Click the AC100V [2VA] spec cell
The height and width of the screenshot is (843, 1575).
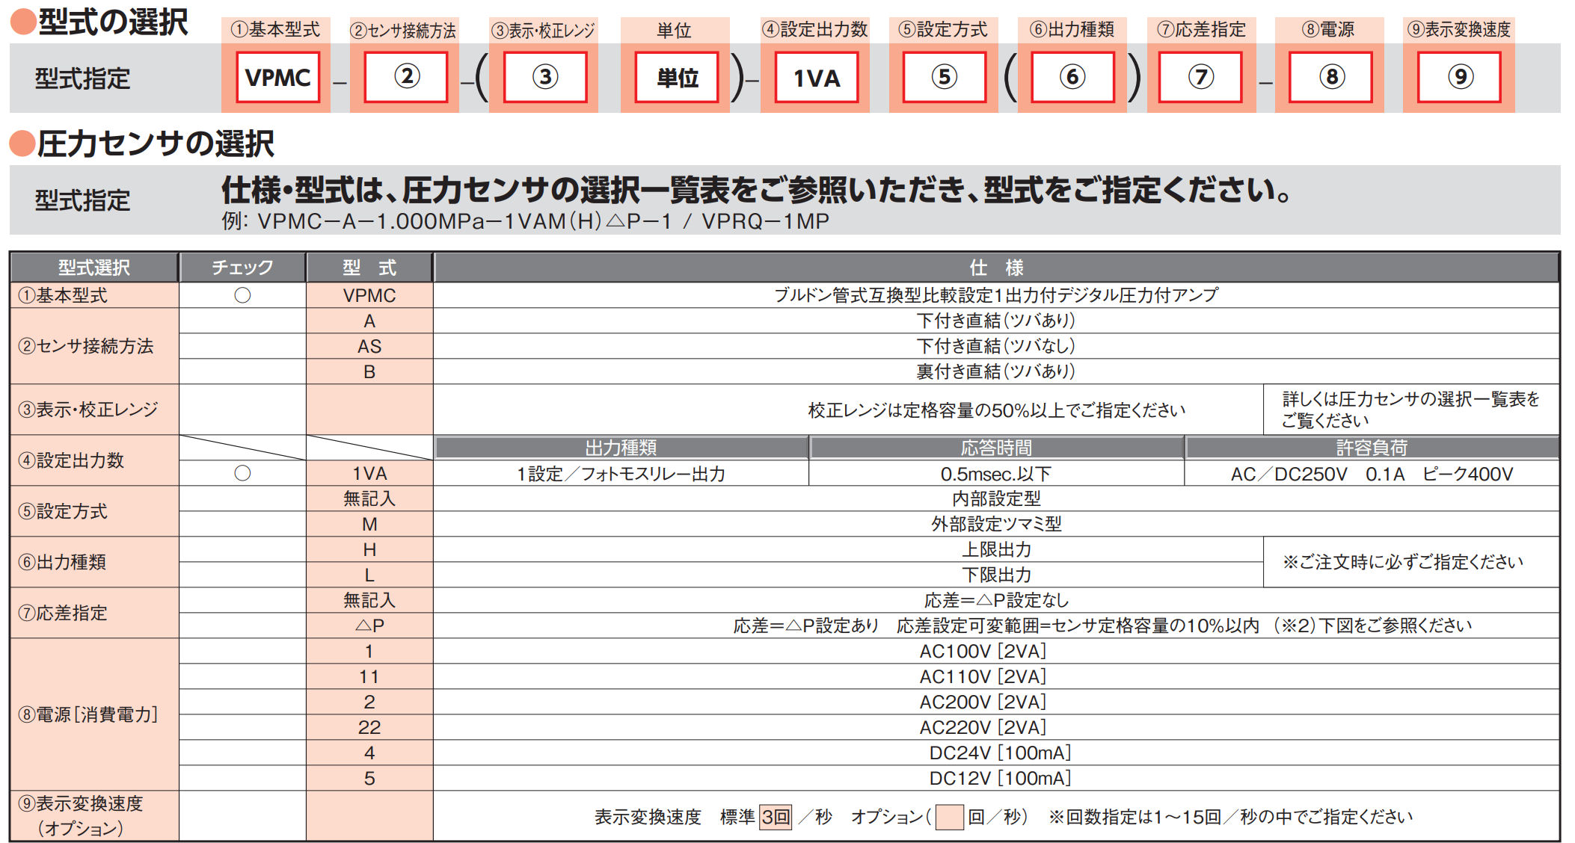[x=996, y=651]
